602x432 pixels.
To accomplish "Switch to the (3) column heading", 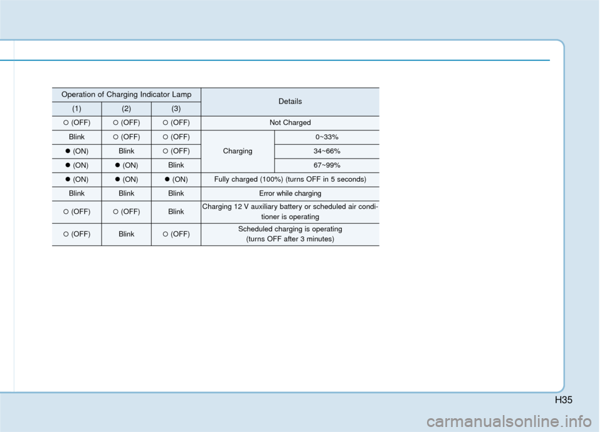I will (176, 108).
